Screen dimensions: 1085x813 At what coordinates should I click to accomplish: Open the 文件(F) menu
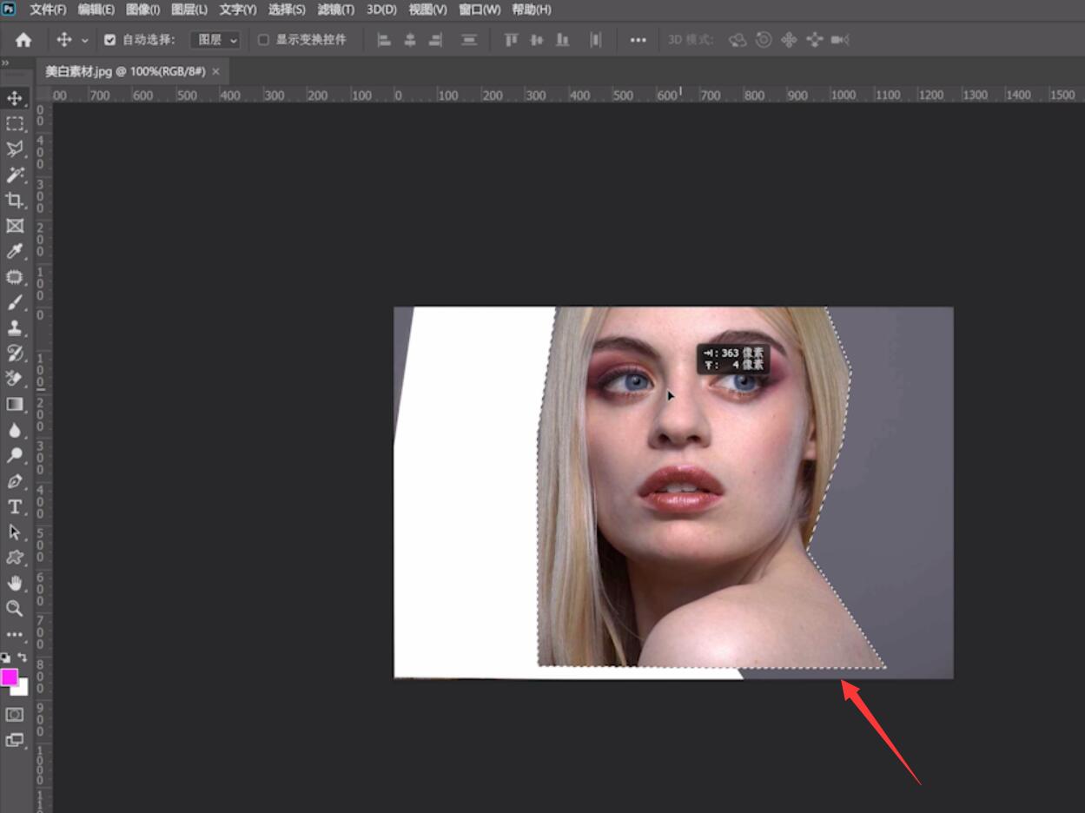[48, 10]
